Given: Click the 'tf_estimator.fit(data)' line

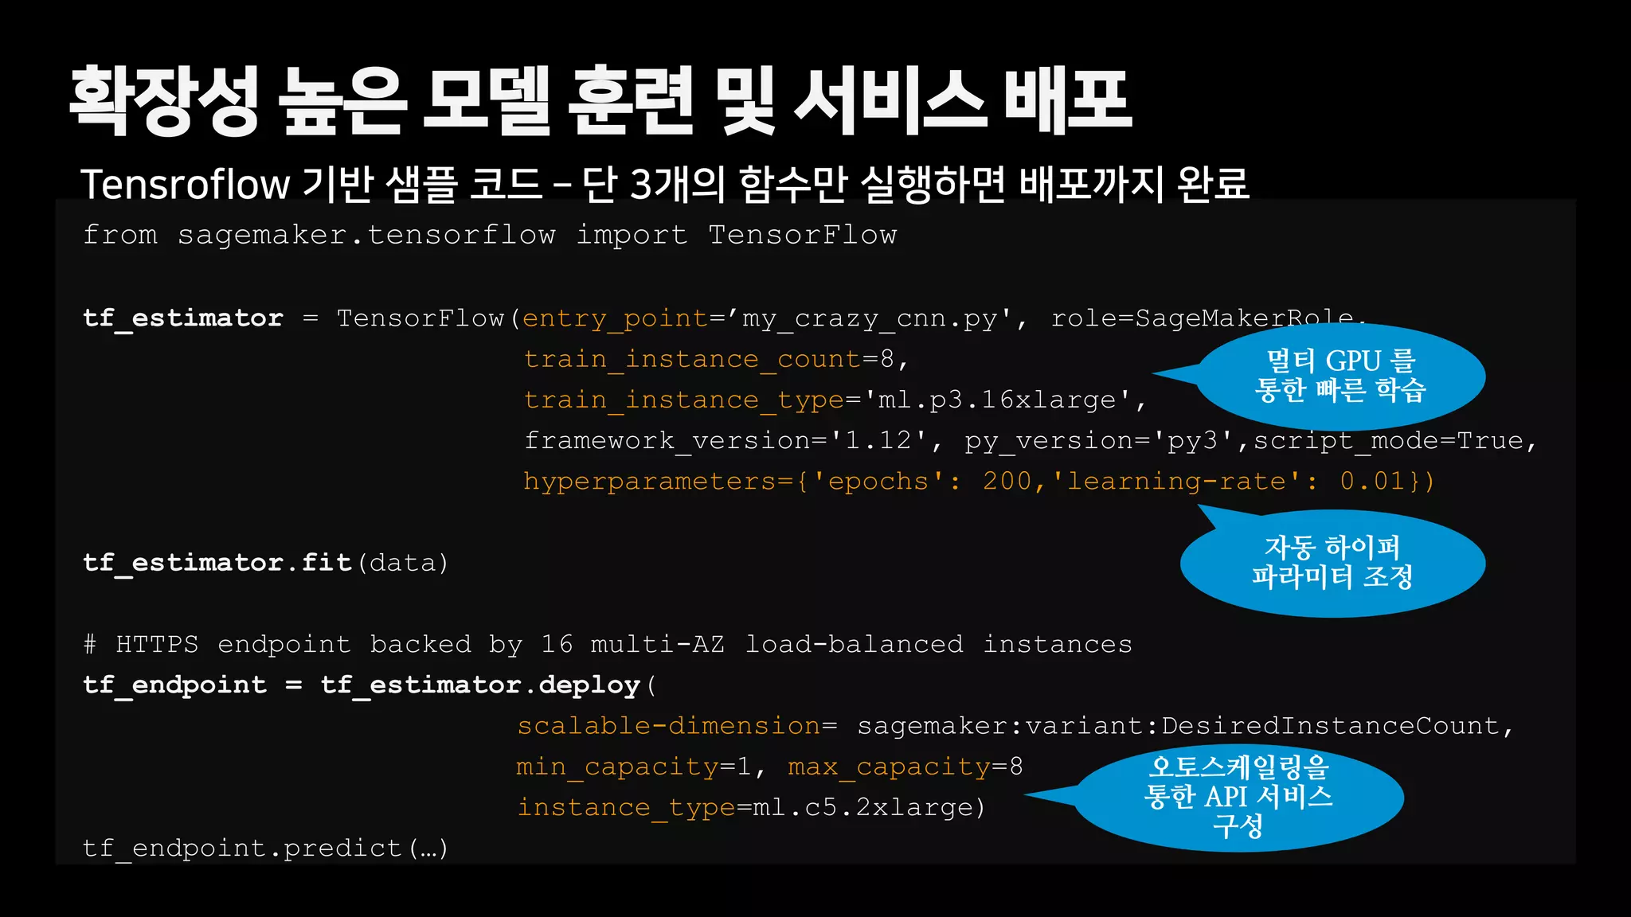Looking at the screenshot, I should (266, 563).
